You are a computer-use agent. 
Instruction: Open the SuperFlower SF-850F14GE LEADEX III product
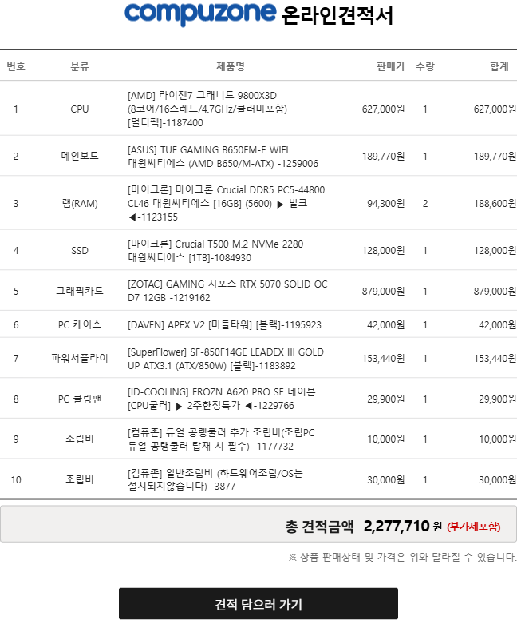click(x=225, y=359)
